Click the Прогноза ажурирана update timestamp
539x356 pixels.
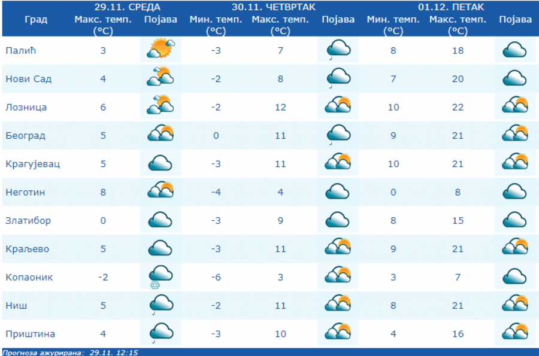click(70, 352)
